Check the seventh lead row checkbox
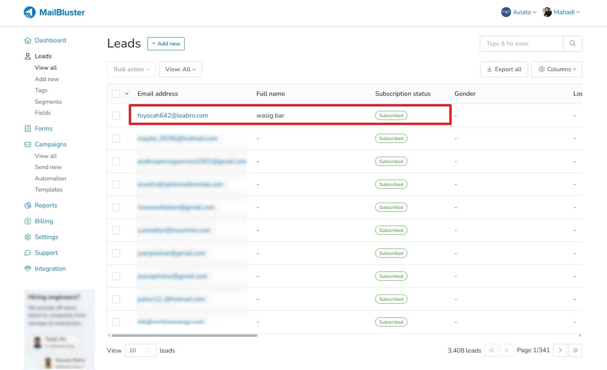Viewport: 607px width, 370px height. [116, 253]
